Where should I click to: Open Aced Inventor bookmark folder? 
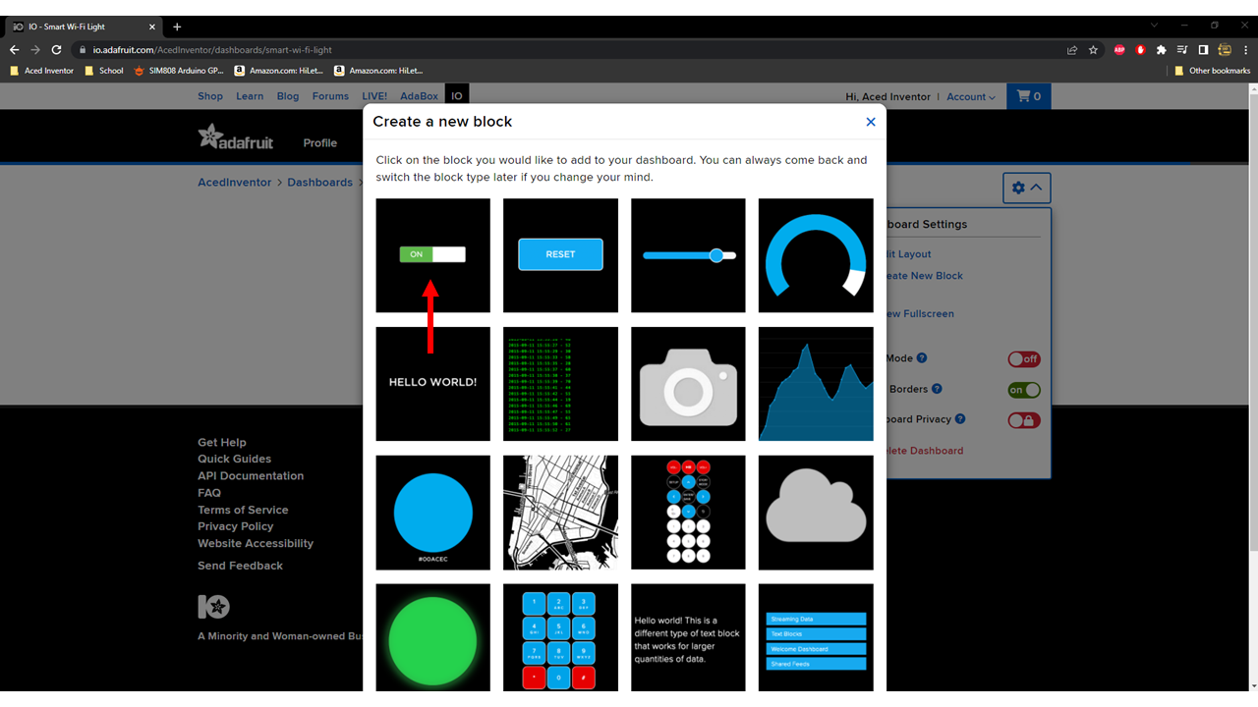tap(41, 71)
